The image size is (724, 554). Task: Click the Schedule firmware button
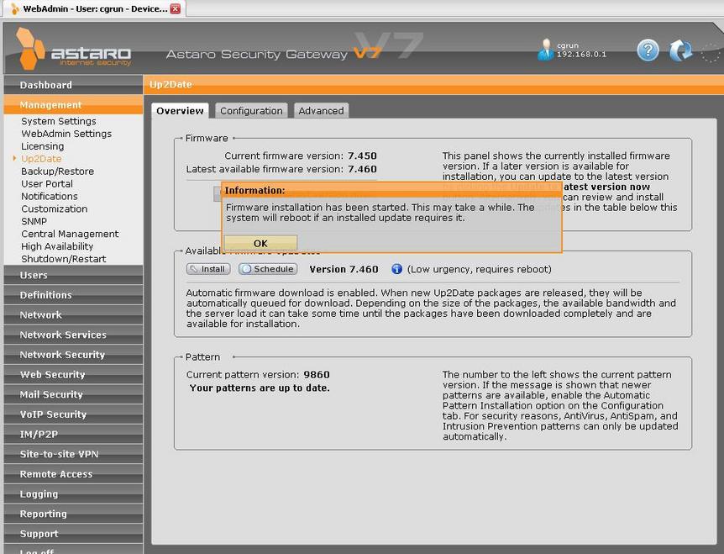pos(268,269)
